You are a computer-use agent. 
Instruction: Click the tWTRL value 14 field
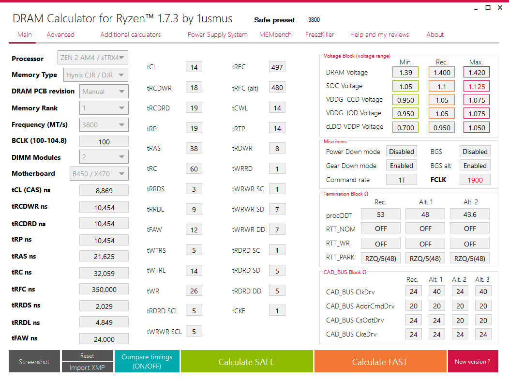194,271
